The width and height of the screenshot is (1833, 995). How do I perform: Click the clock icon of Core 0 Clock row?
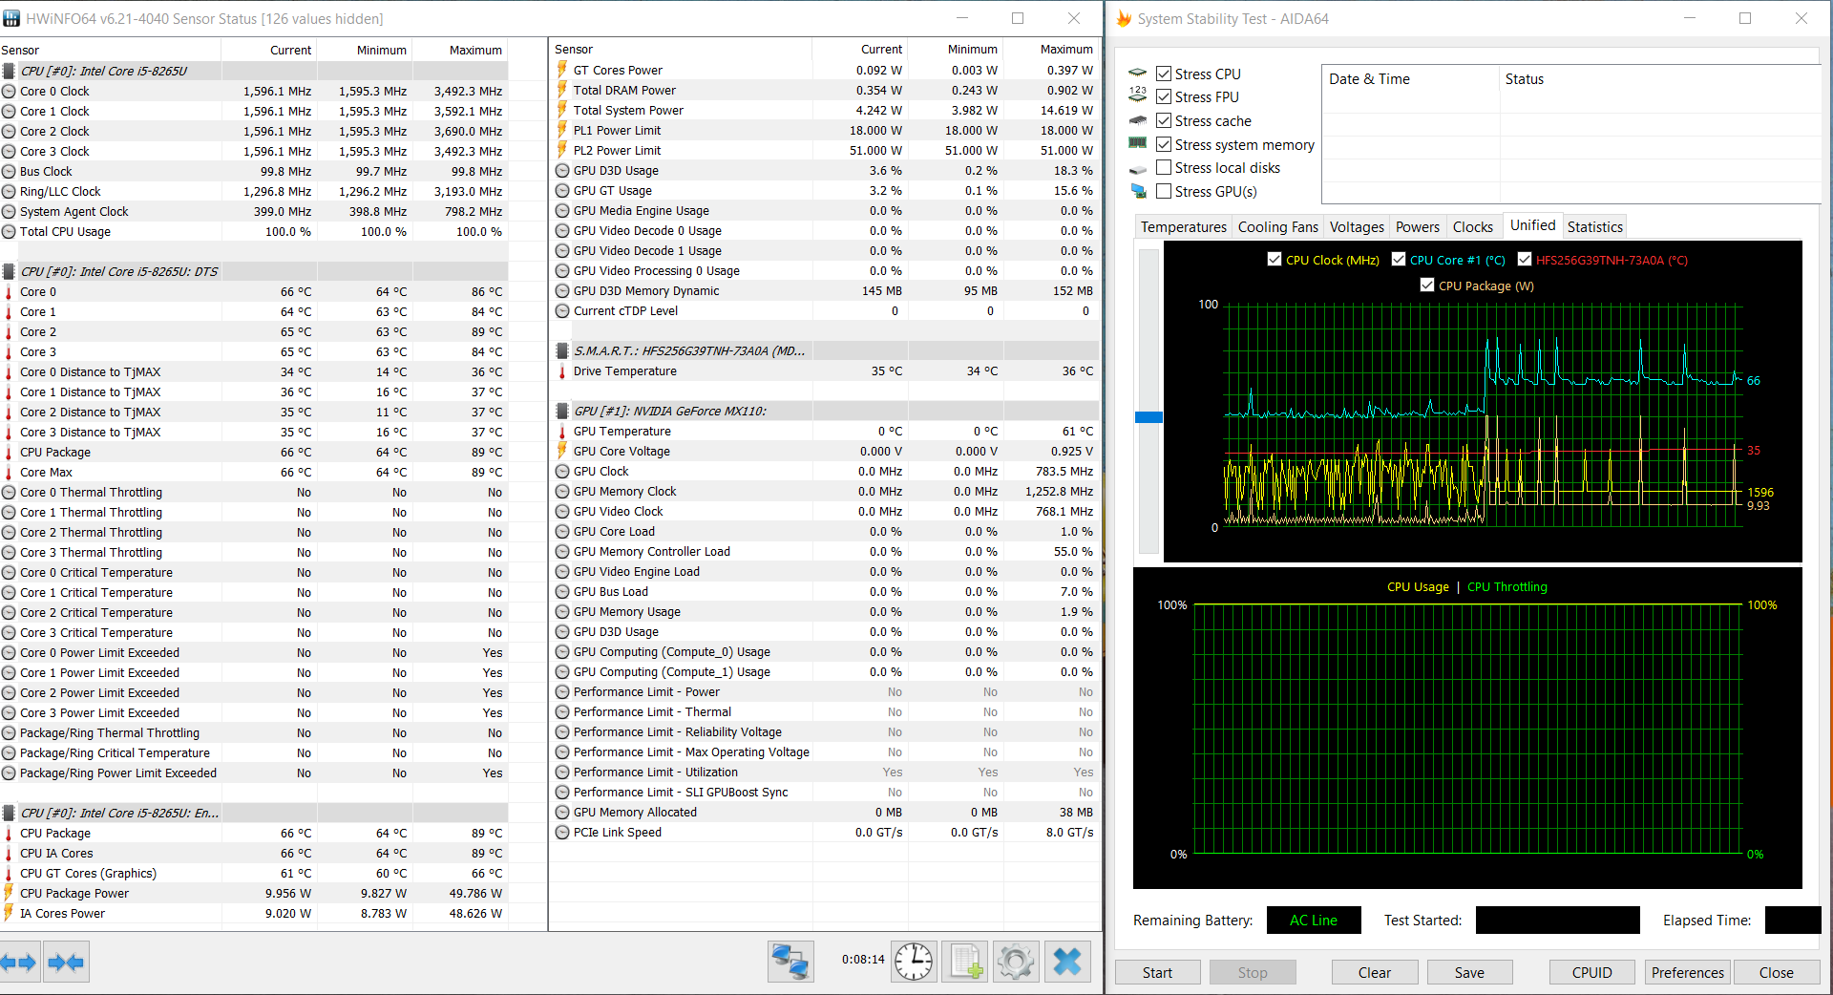(9, 92)
